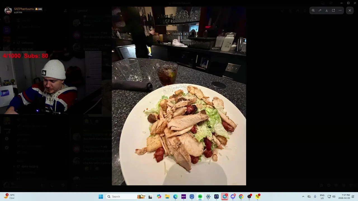Image resolution: width=358 pixels, height=201 pixels.
Task: Click the SATPhantuums profile avatar
Action: 8,11
